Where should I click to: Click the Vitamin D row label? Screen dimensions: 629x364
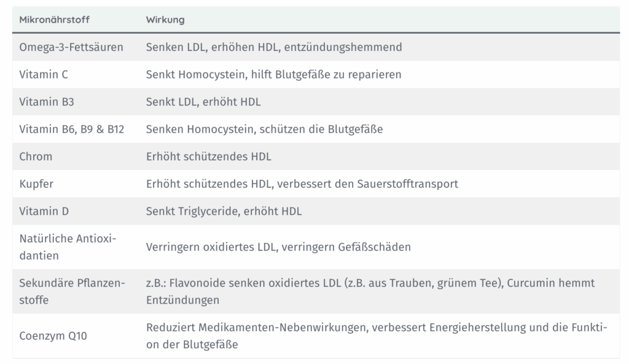point(44,211)
